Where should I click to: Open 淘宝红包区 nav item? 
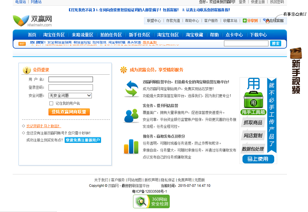168,35
